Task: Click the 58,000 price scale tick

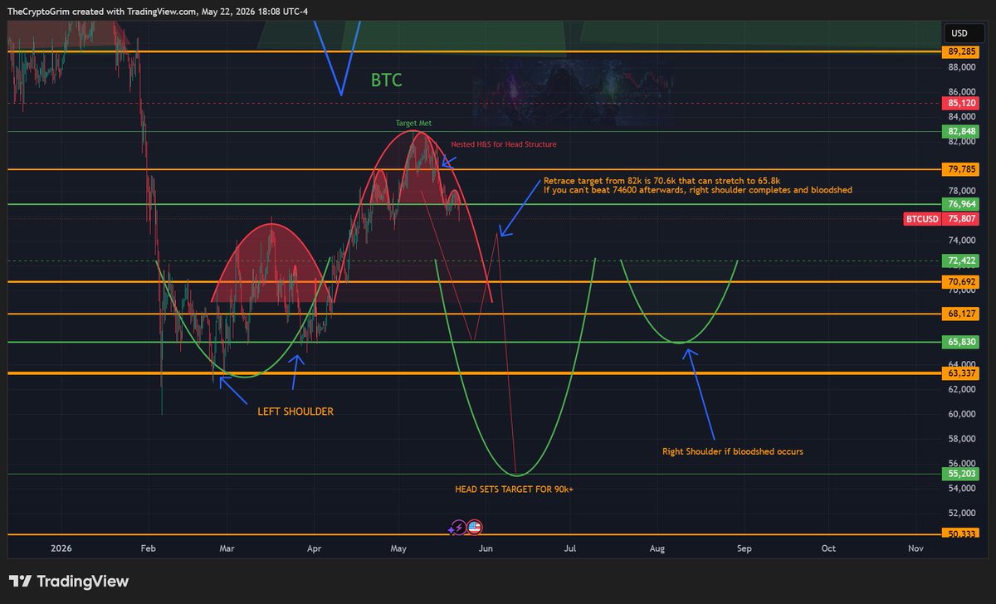Action: coord(961,439)
